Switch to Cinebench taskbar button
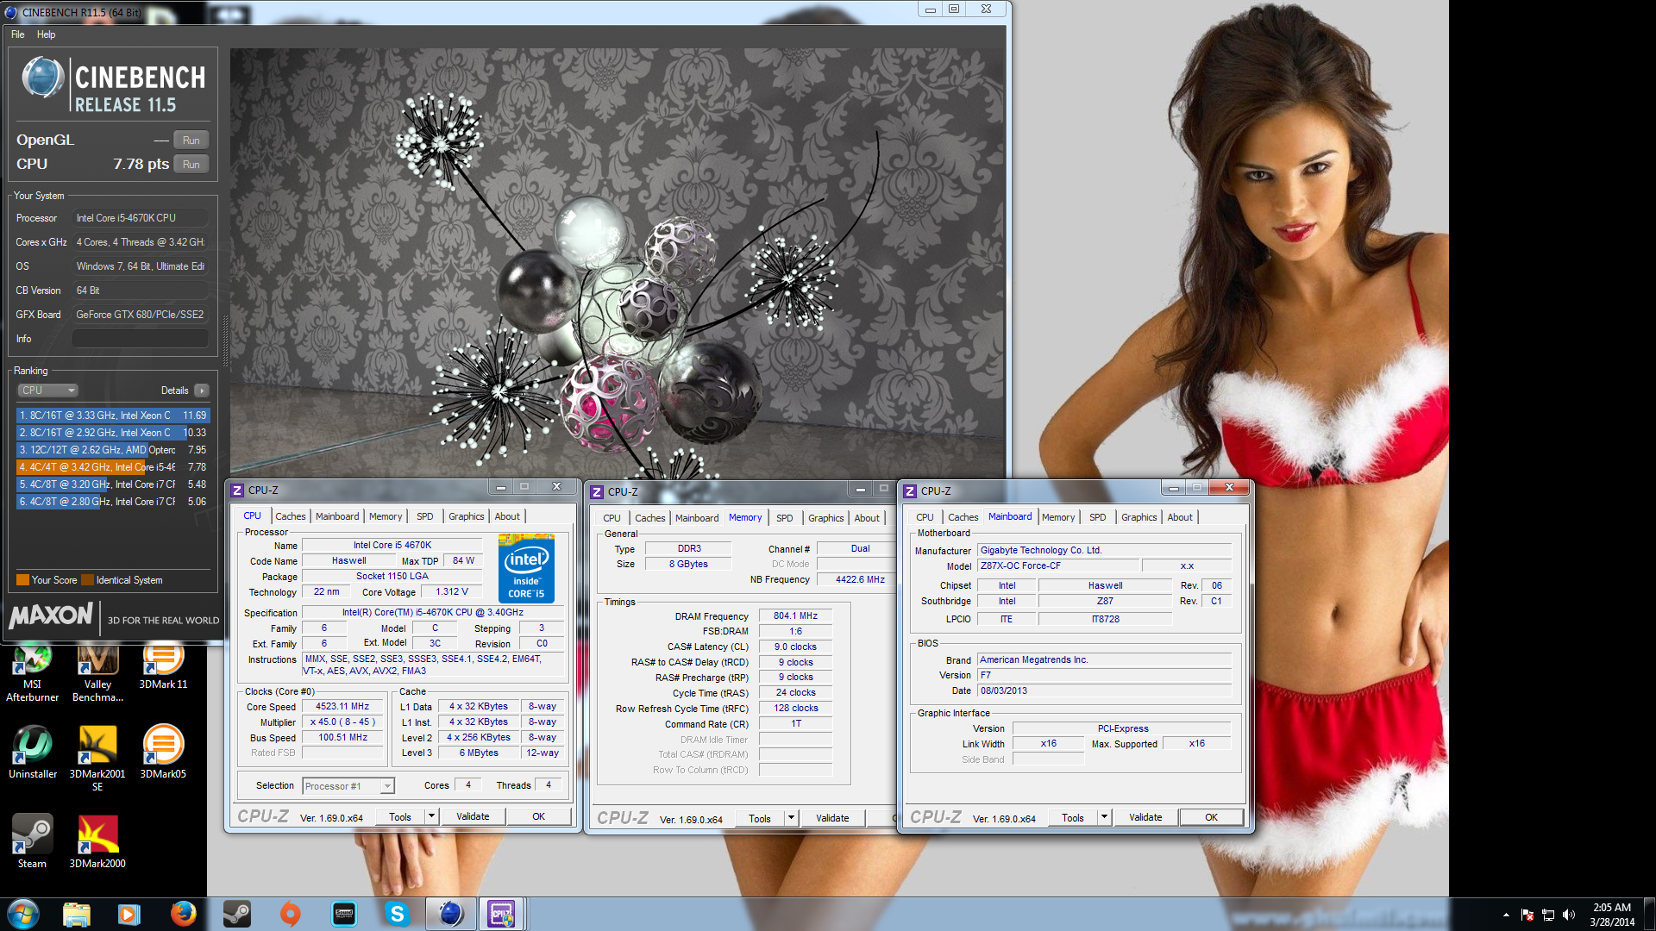The image size is (1656, 931). 451,914
